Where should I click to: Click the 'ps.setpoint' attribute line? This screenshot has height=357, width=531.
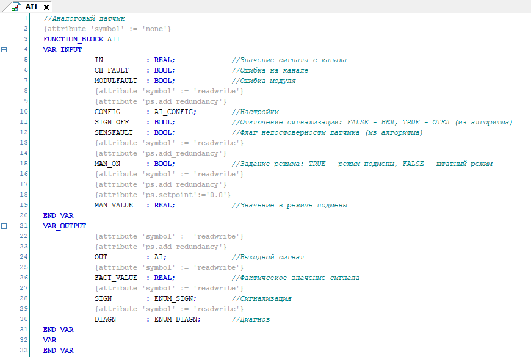pos(163,195)
